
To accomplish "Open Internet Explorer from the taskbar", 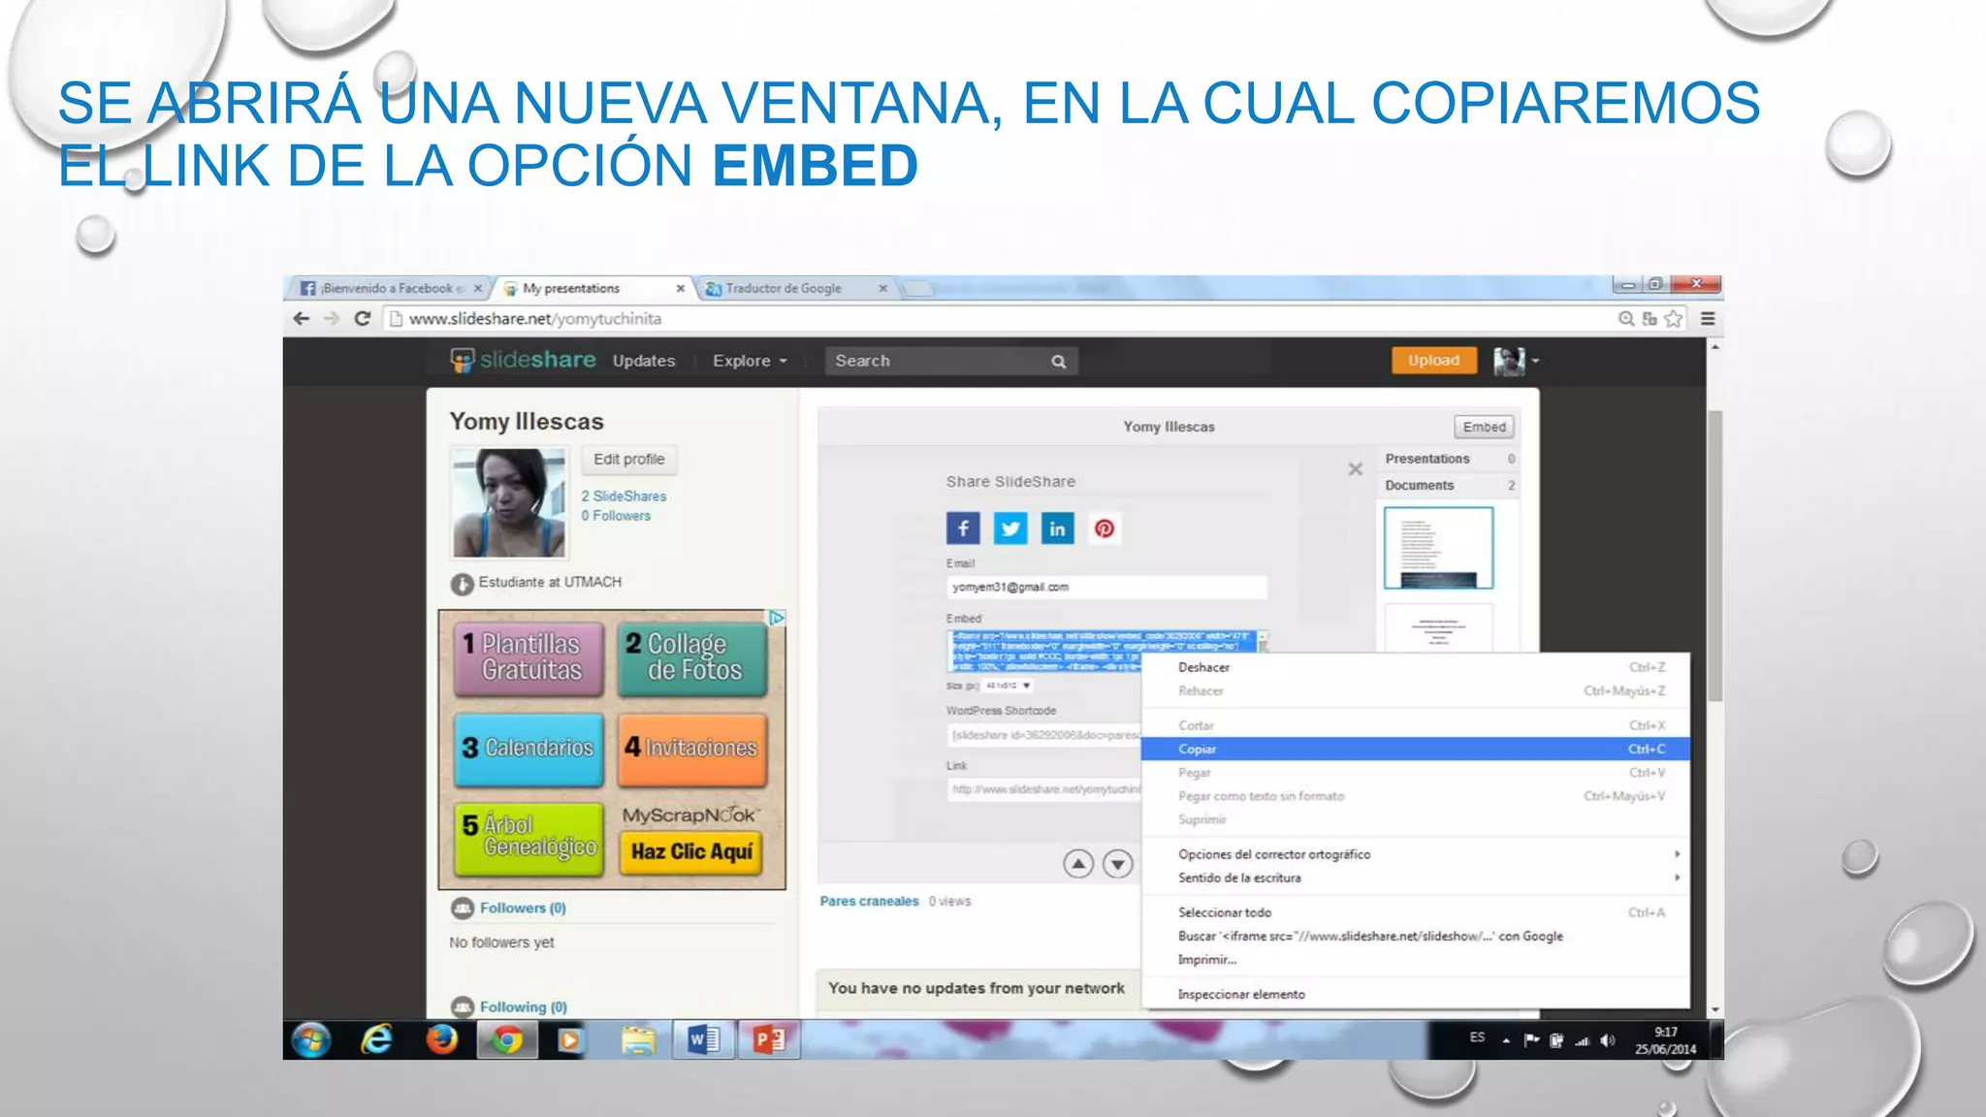I will click(376, 1040).
